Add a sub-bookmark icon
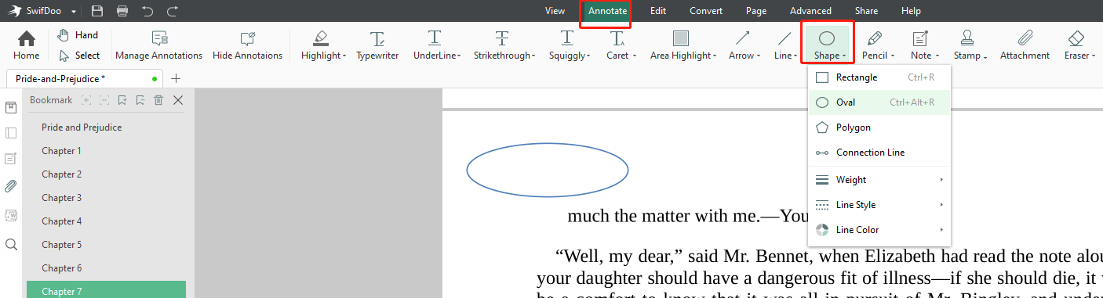The width and height of the screenshot is (1103, 298). [x=140, y=100]
